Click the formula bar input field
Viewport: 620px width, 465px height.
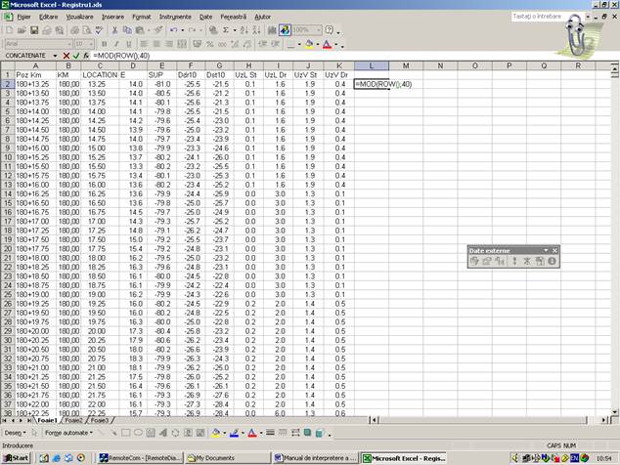(293, 56)
